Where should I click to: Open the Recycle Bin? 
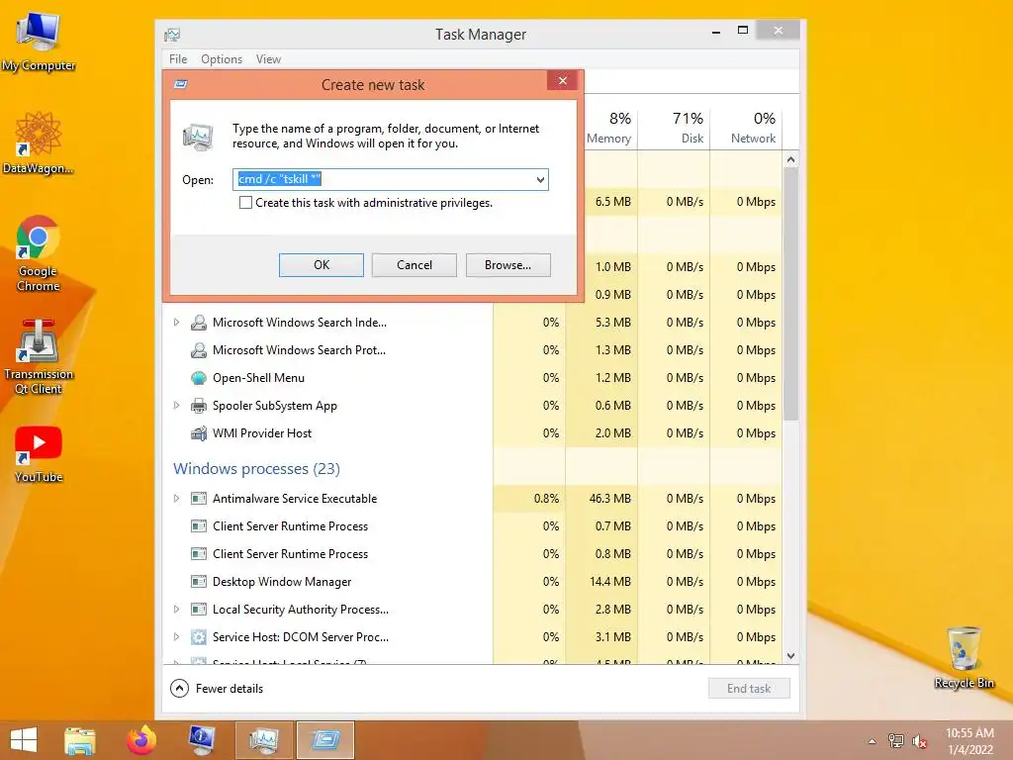click(964, 657)
